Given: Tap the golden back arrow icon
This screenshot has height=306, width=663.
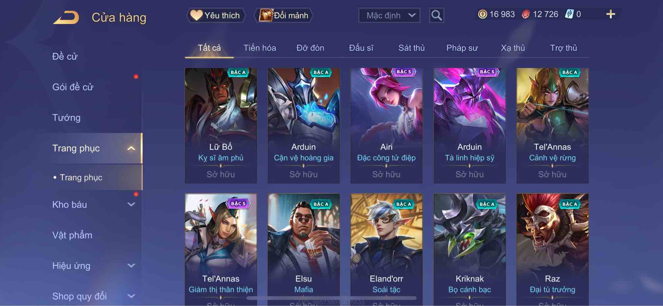Looking at the screenshot, I should pyautogui.click(x=66, y=17).
